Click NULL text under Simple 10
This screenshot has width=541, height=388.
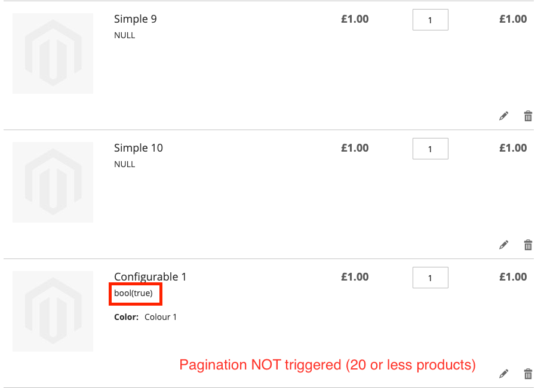coord(125,164)
